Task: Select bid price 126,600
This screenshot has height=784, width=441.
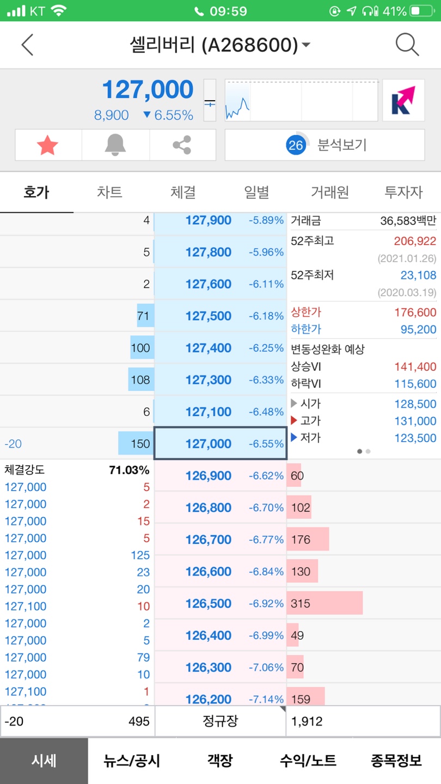Action: pyautogui.click(x=220, y=572)
